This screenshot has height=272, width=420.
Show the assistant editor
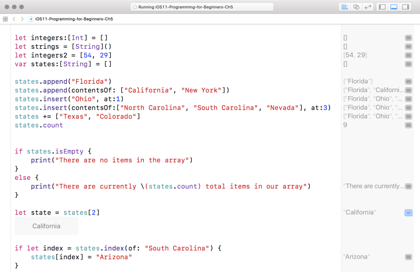click(356, 7)
